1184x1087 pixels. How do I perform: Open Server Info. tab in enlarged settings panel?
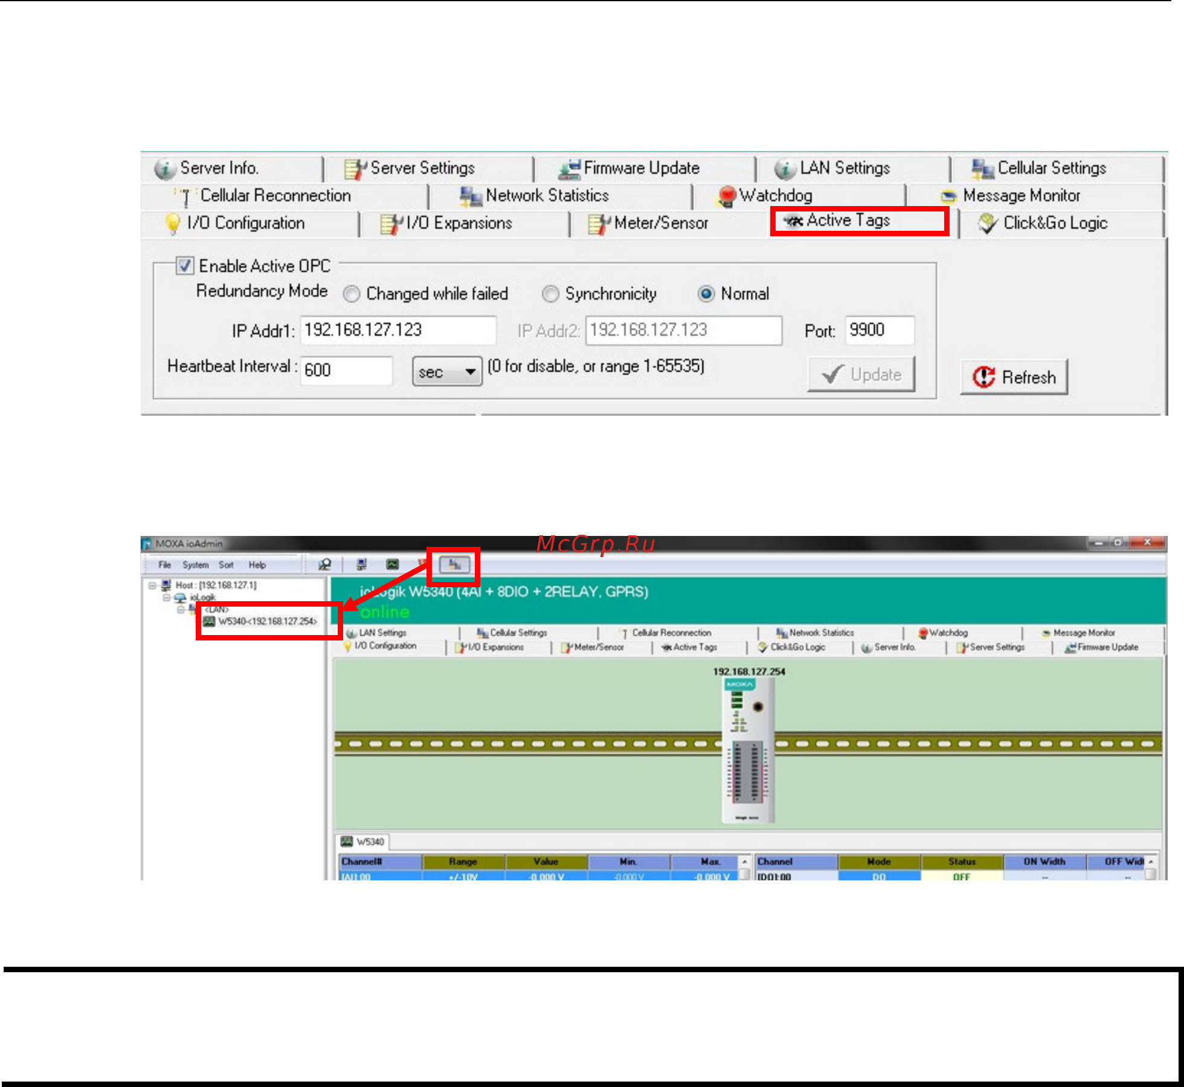[233, 168]
